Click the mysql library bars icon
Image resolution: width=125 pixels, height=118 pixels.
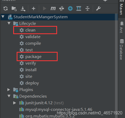pos(22,110)
